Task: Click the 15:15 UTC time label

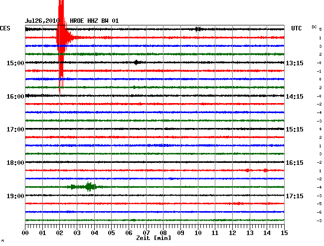Action: [x=295, y=129]
